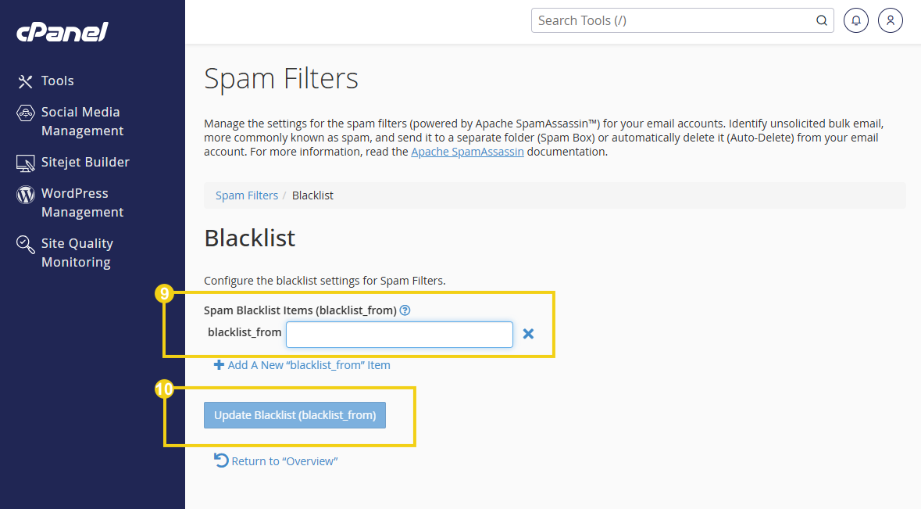
Task: Remove the blacklist_from entry with the X
Action: coord(528,333)
